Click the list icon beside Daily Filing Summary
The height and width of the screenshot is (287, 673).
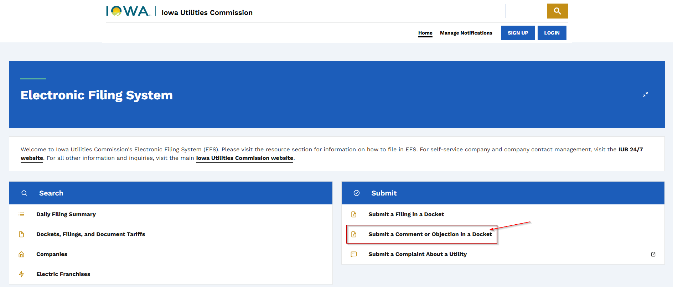tap(21, 214)
